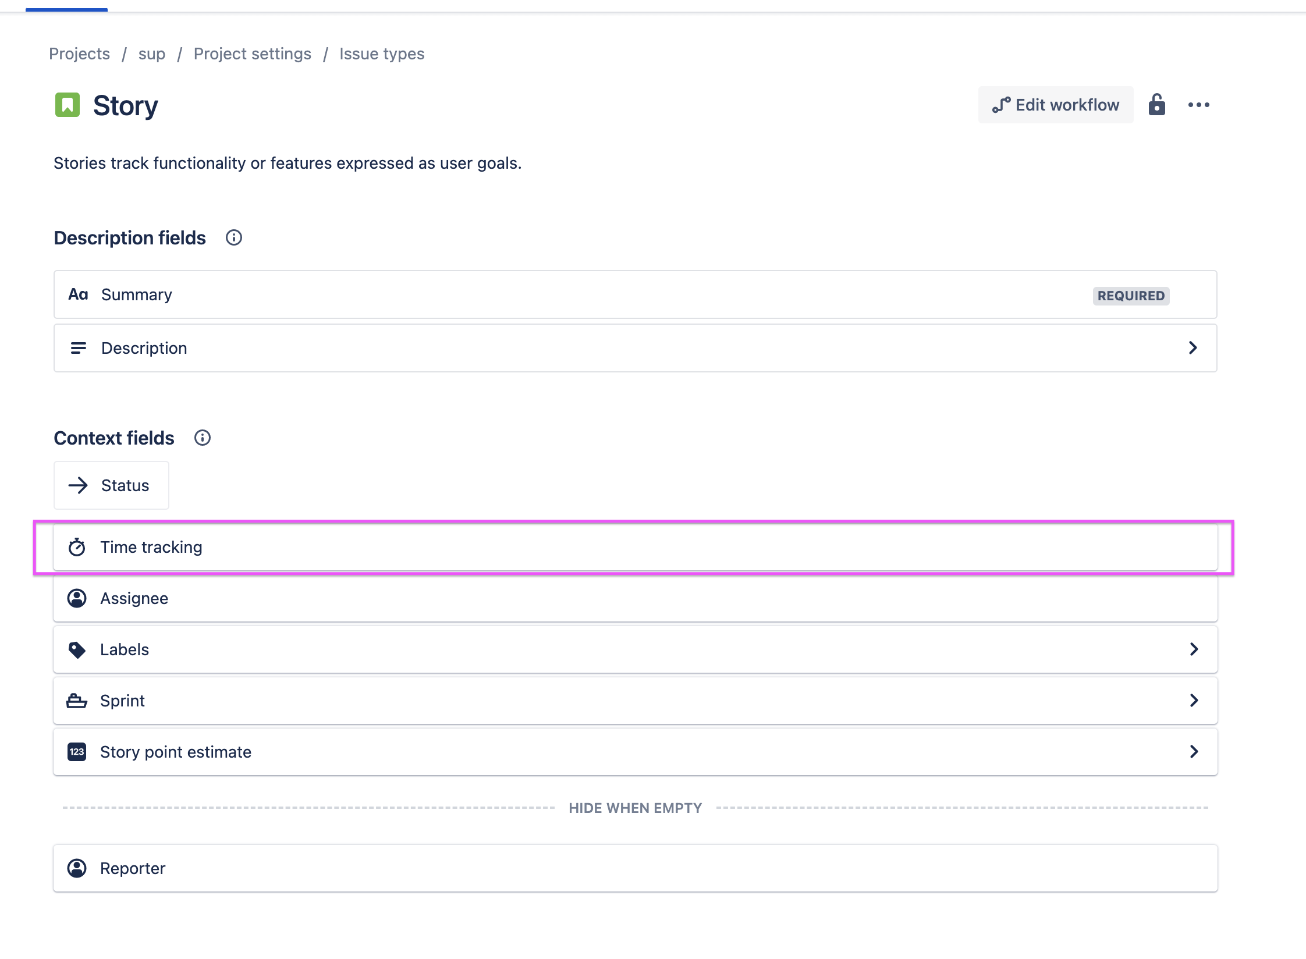The width and height of the screenshot is (1306, 959).
Task: Click the tag icon next to Labels
Action: tap(77, 649)
